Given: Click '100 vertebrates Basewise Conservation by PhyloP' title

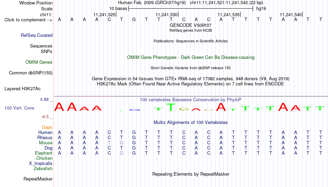Looking at the screenshot, I should pos(191,100).
